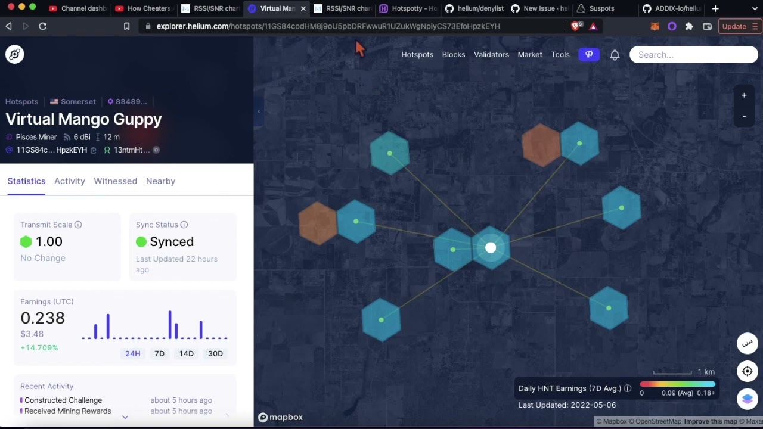Switch to the Nearby tab

[x=160, y=181]
